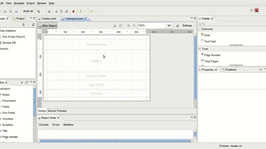Click the show band layout icon
266x149 pixels.
pyautogui.click(x=121, y=26)
